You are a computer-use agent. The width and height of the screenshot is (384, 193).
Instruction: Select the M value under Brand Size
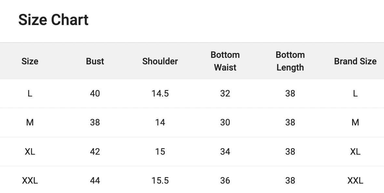coord(355,122)
